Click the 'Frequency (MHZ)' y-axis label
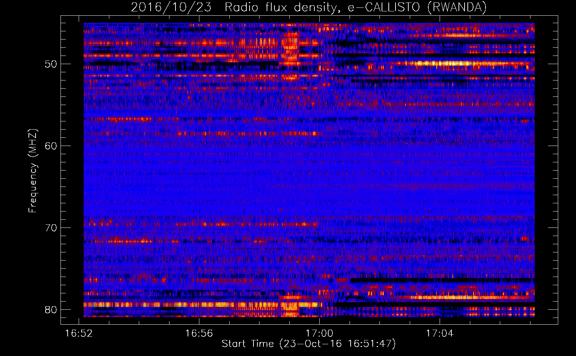 pyautogui.click(x=33, y=171)
